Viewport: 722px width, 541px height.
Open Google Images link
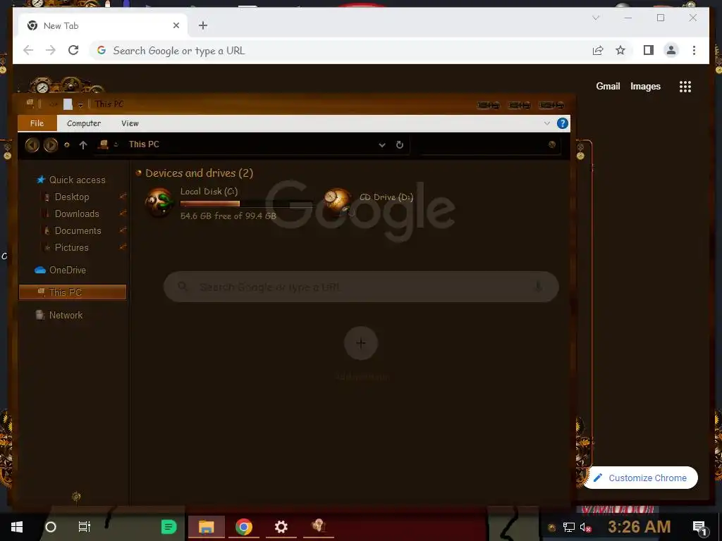(645, 86)
